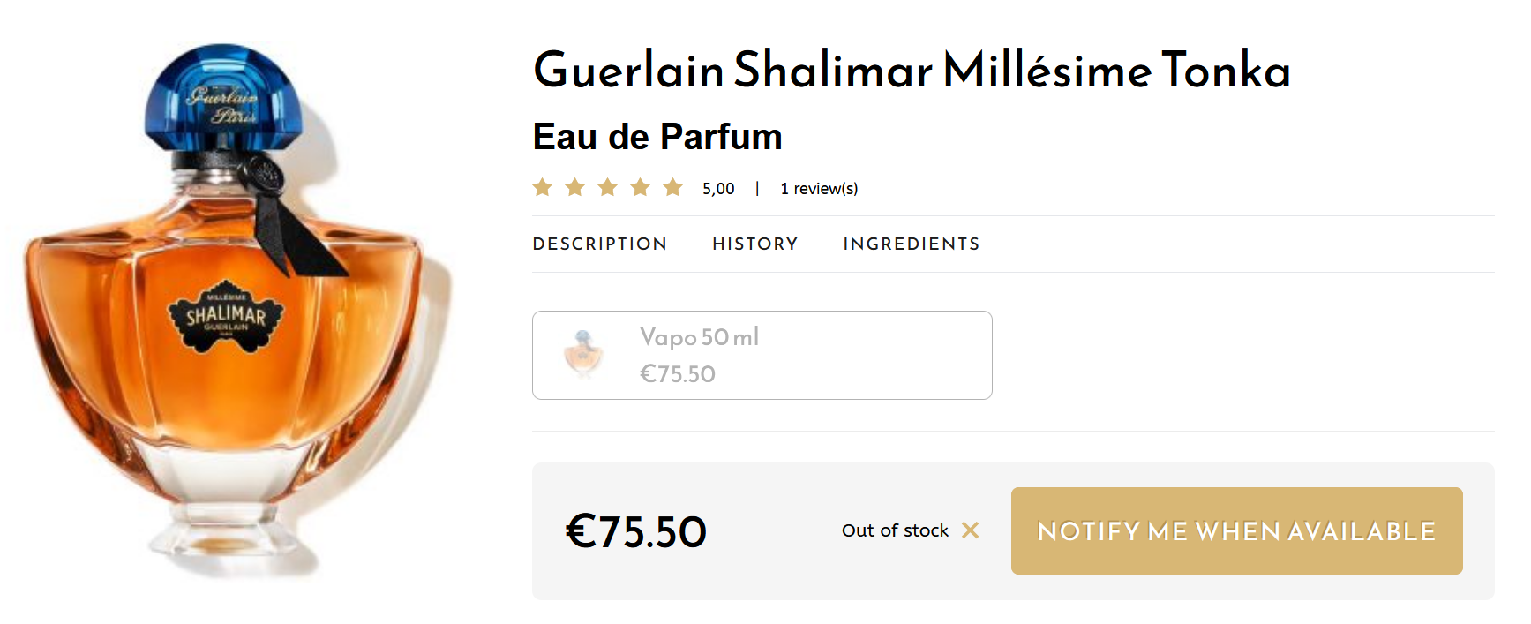Open the 1 review(s) link
Viewport: 1531px width, 624px height.
point(819,189)
